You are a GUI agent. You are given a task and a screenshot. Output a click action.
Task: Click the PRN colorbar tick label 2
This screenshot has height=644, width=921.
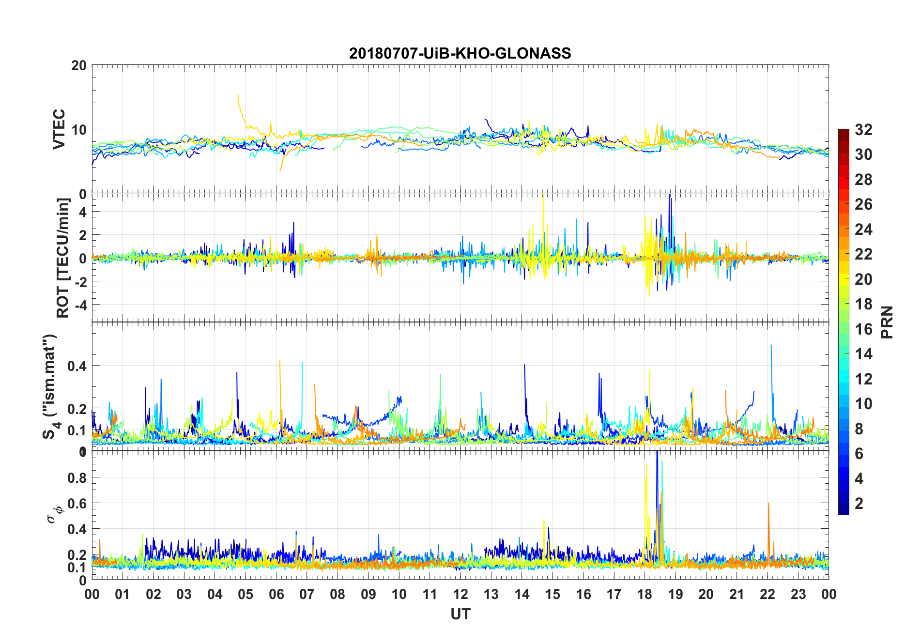point(859,504)
